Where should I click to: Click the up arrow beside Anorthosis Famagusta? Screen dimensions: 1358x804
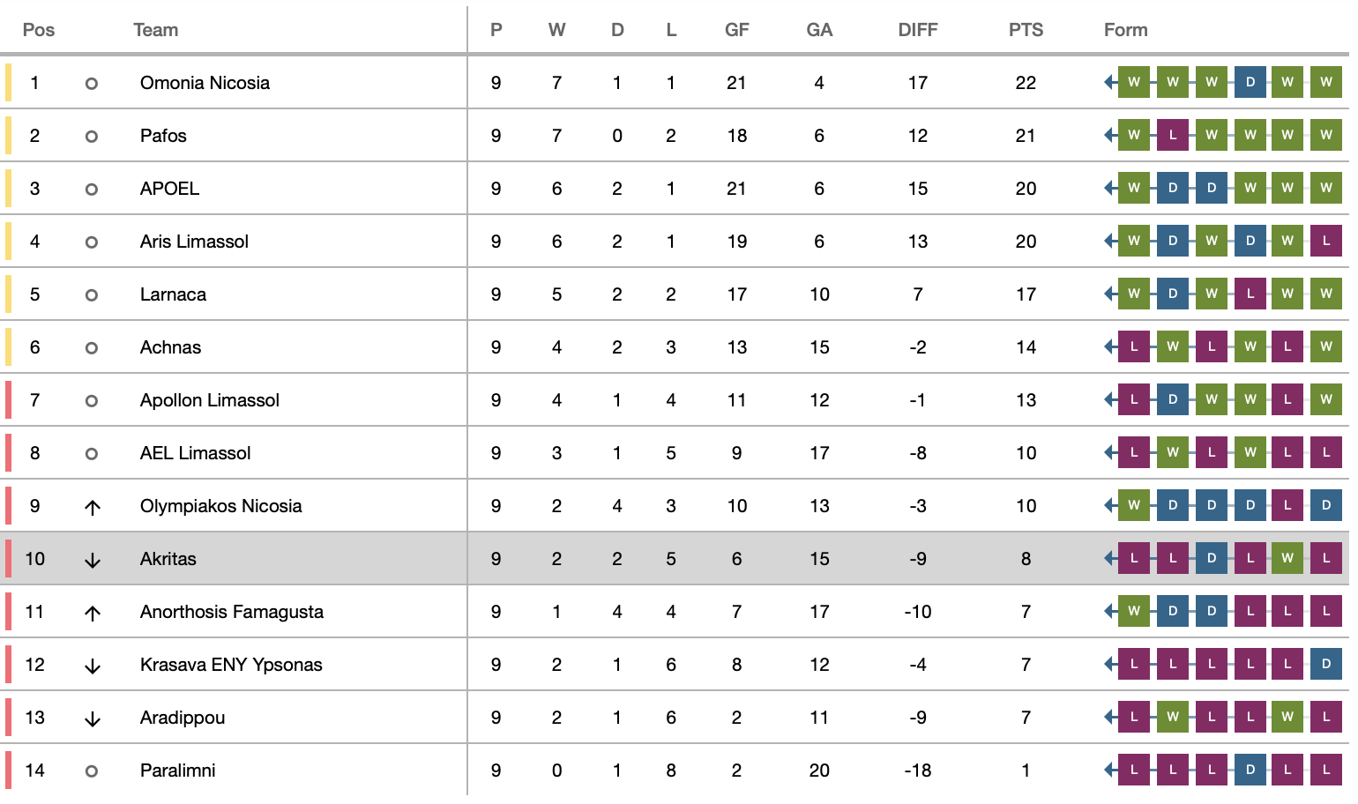coord(92,613)
